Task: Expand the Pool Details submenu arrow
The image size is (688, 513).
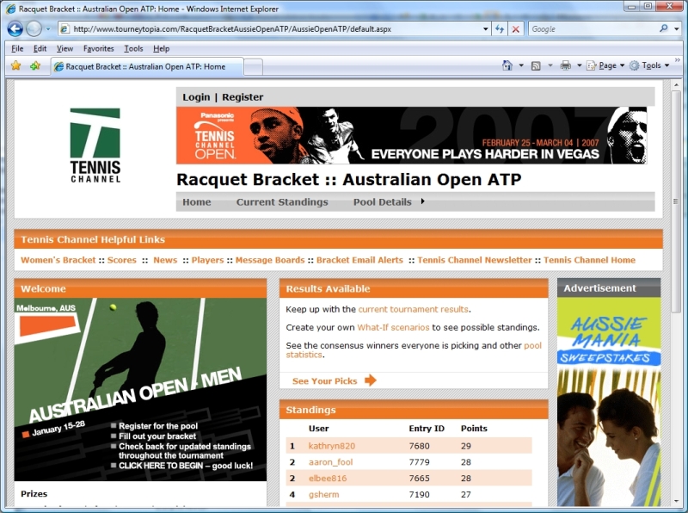Action: click(422, 201)
